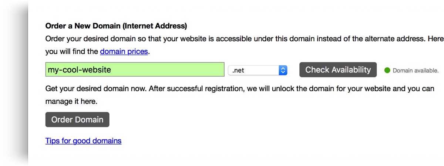Open Tips for good domains link
Screen dimensions: 444x166
tap(83, 141)
